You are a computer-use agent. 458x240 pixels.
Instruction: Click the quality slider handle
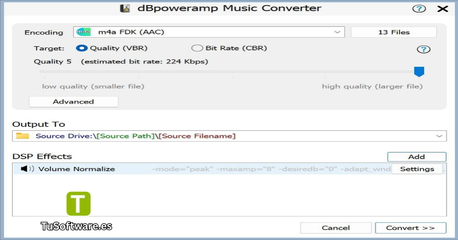[419, 71]
